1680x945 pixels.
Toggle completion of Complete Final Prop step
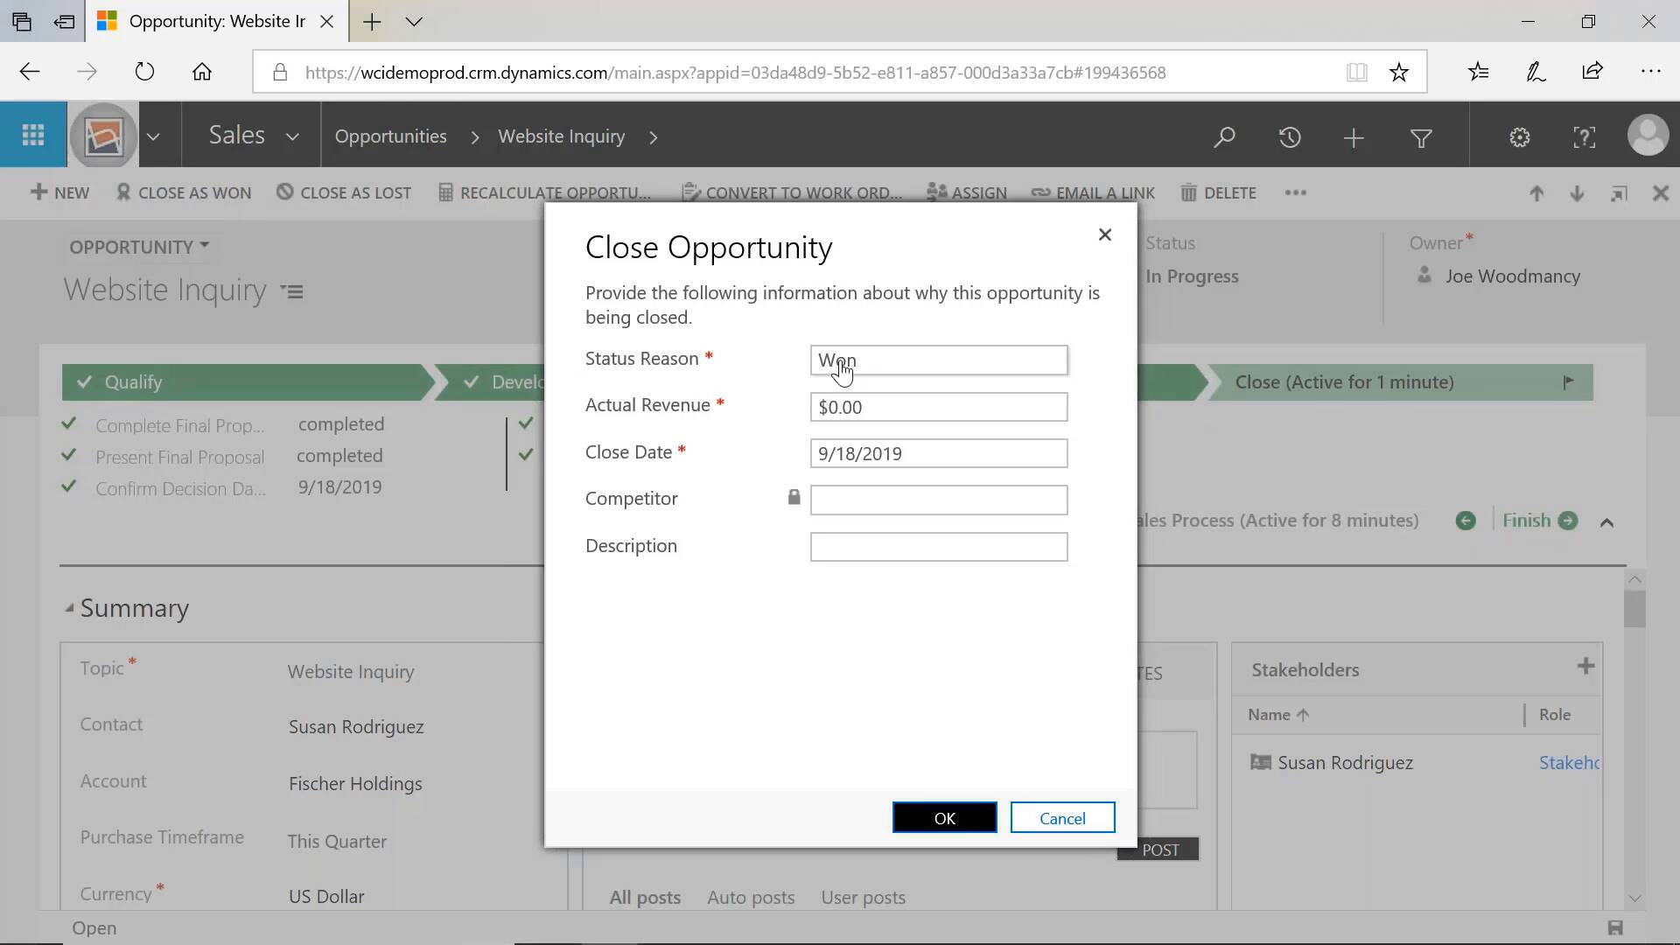tap(68, 423)
